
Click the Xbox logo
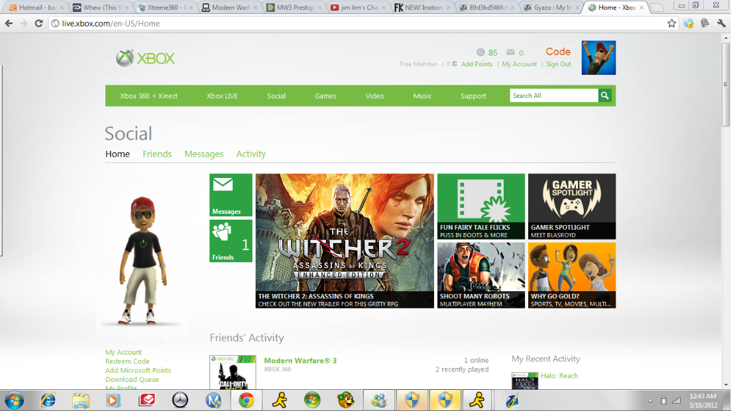point(145,58)
